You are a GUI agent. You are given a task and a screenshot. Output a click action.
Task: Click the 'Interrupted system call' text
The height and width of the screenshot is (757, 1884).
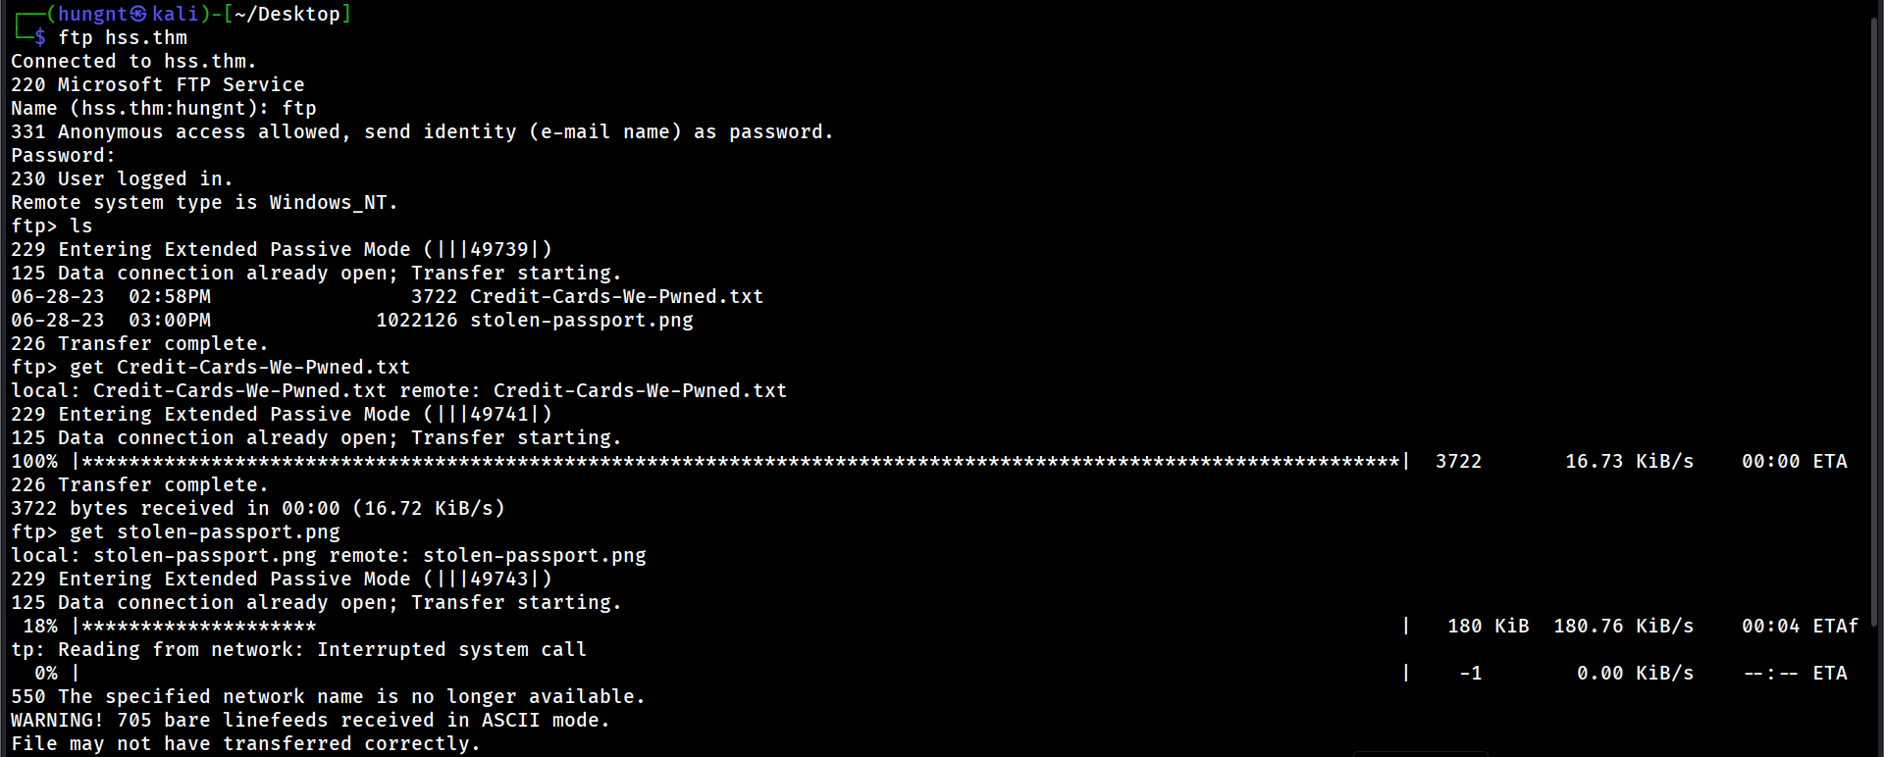(x=451, y=649)
